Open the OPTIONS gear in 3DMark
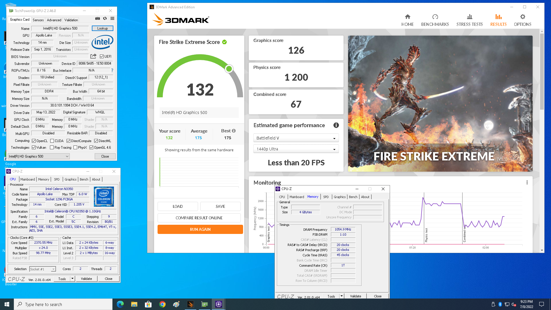The height and width of the screenshot is (310, 551). coord(523,20)
